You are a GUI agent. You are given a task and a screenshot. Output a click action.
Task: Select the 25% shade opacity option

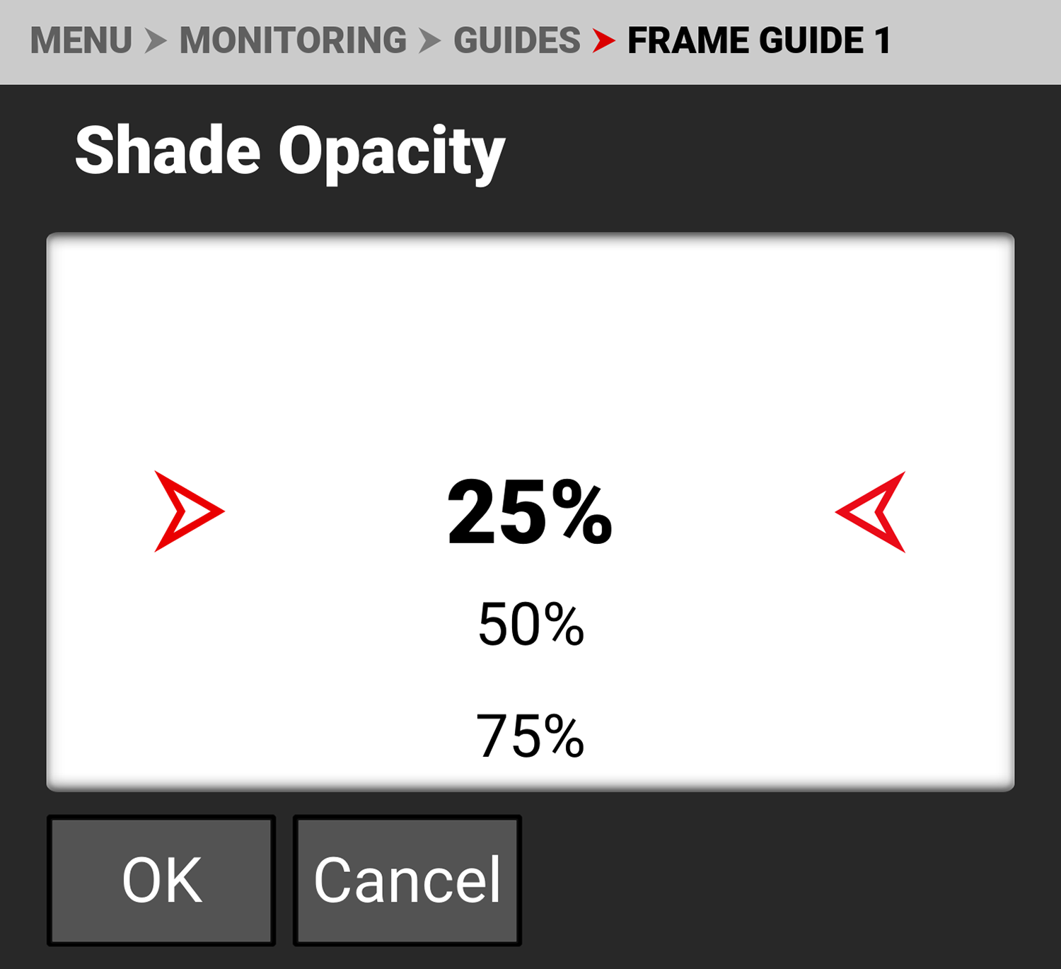(x=530, y=511)
